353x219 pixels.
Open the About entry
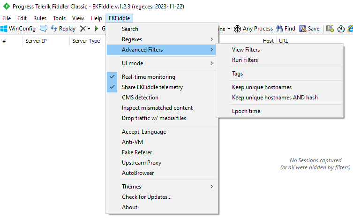coord(161,207)
